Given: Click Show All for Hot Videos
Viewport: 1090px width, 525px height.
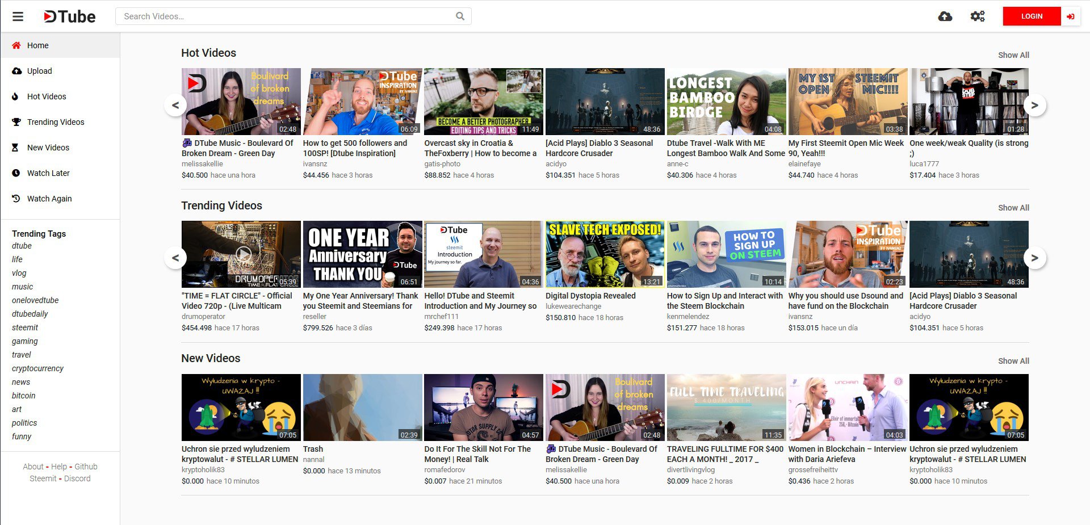Looking at the screenshot, I should [1013, 55].
